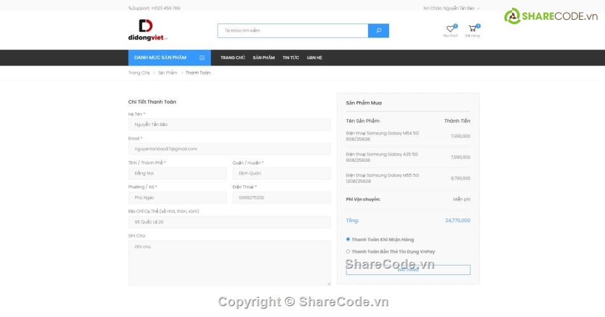Viewport: 605px width, 317px height.
Task: Focus the keyword search field
Action: (293, 31)
